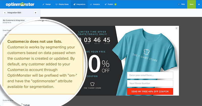
Task: Open the Analytics tab
Action: pos(95,4)
